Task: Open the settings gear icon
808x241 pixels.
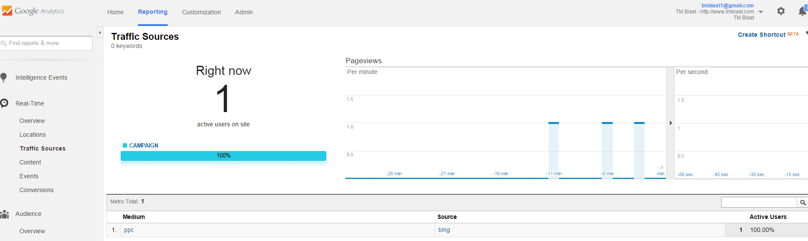Action: (x=781, y=11)
